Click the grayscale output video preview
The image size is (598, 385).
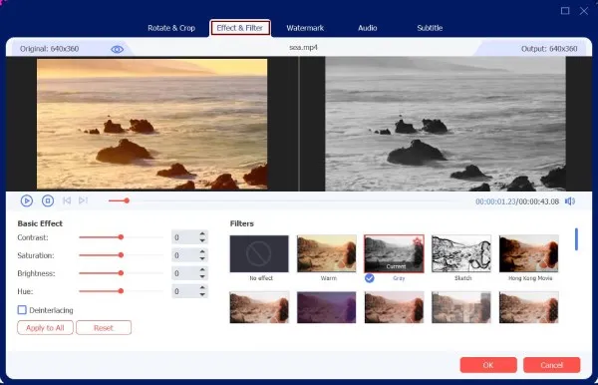tap(446, 124)
